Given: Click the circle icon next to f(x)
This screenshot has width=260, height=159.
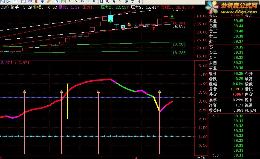Looking at the screenshot, I should [x=15, y=1].
